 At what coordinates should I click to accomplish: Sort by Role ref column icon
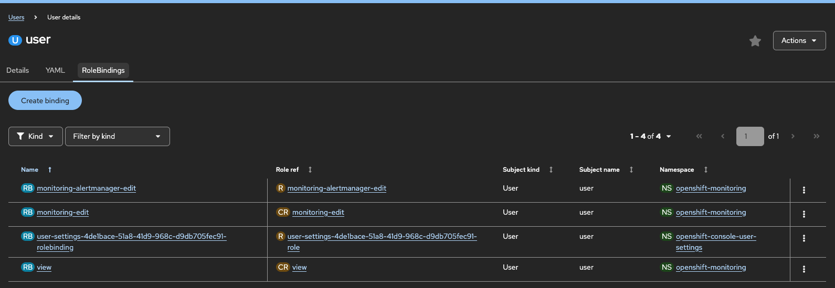(x=310, y=170)
